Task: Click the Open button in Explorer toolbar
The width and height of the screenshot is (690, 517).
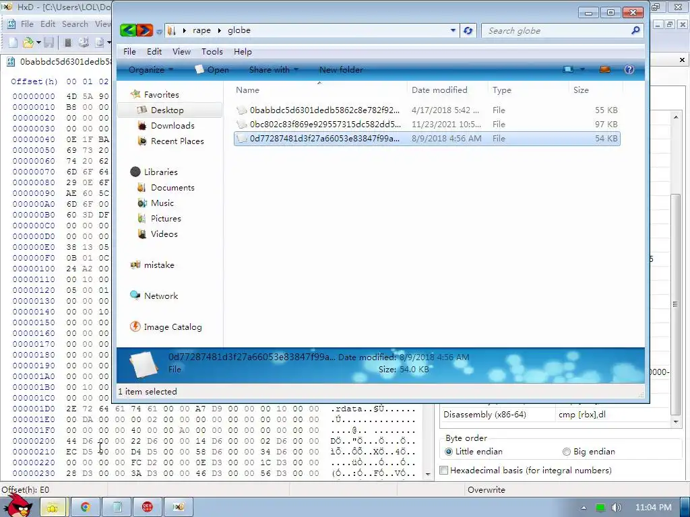Action: 212,69
